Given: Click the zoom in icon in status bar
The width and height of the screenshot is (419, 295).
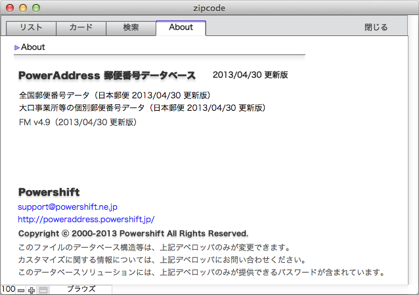Looking at the screenshot, I should point(32,290).
